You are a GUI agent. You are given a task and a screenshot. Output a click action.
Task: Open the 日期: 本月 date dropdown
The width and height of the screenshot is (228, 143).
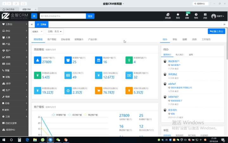click(55, 31)
